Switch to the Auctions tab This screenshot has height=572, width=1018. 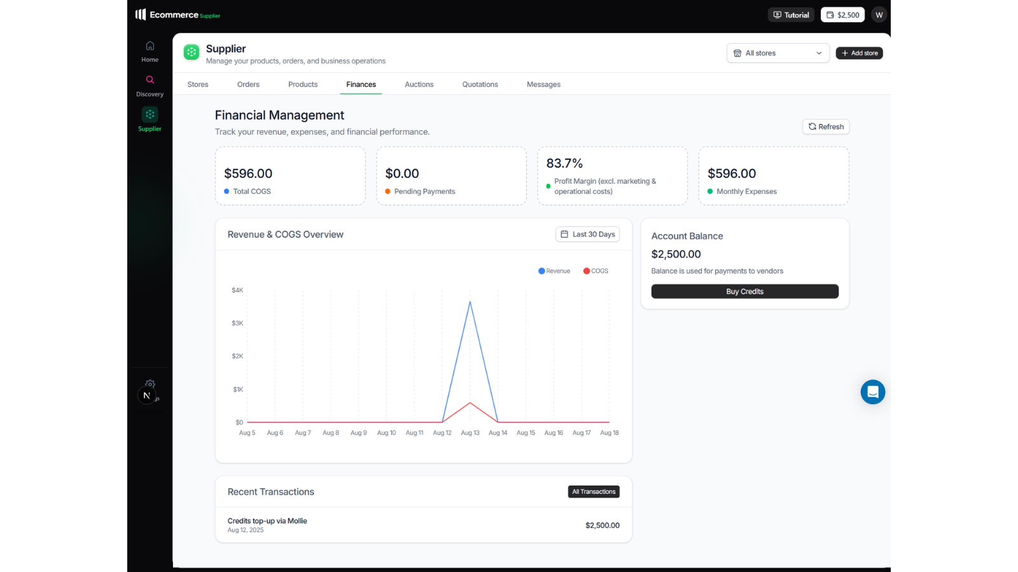tap(419, 85)
